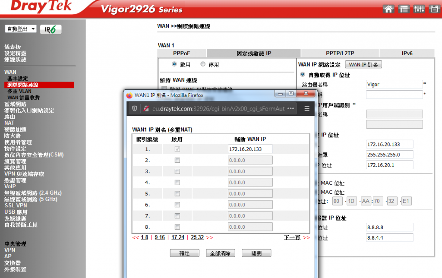Viewport: 442px width, 278px height.
Task: Go to alias page 25-32 link
Action: (197, 237)
